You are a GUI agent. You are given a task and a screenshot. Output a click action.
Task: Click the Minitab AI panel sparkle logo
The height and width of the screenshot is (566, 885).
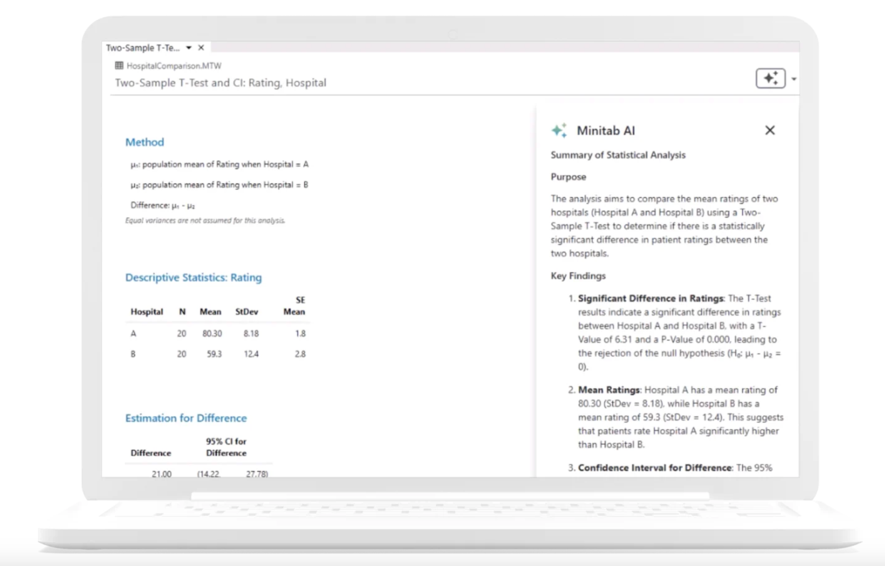[560, 131]
